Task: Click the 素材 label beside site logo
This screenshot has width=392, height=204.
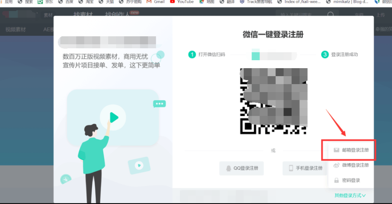Action: pos(48,15)
